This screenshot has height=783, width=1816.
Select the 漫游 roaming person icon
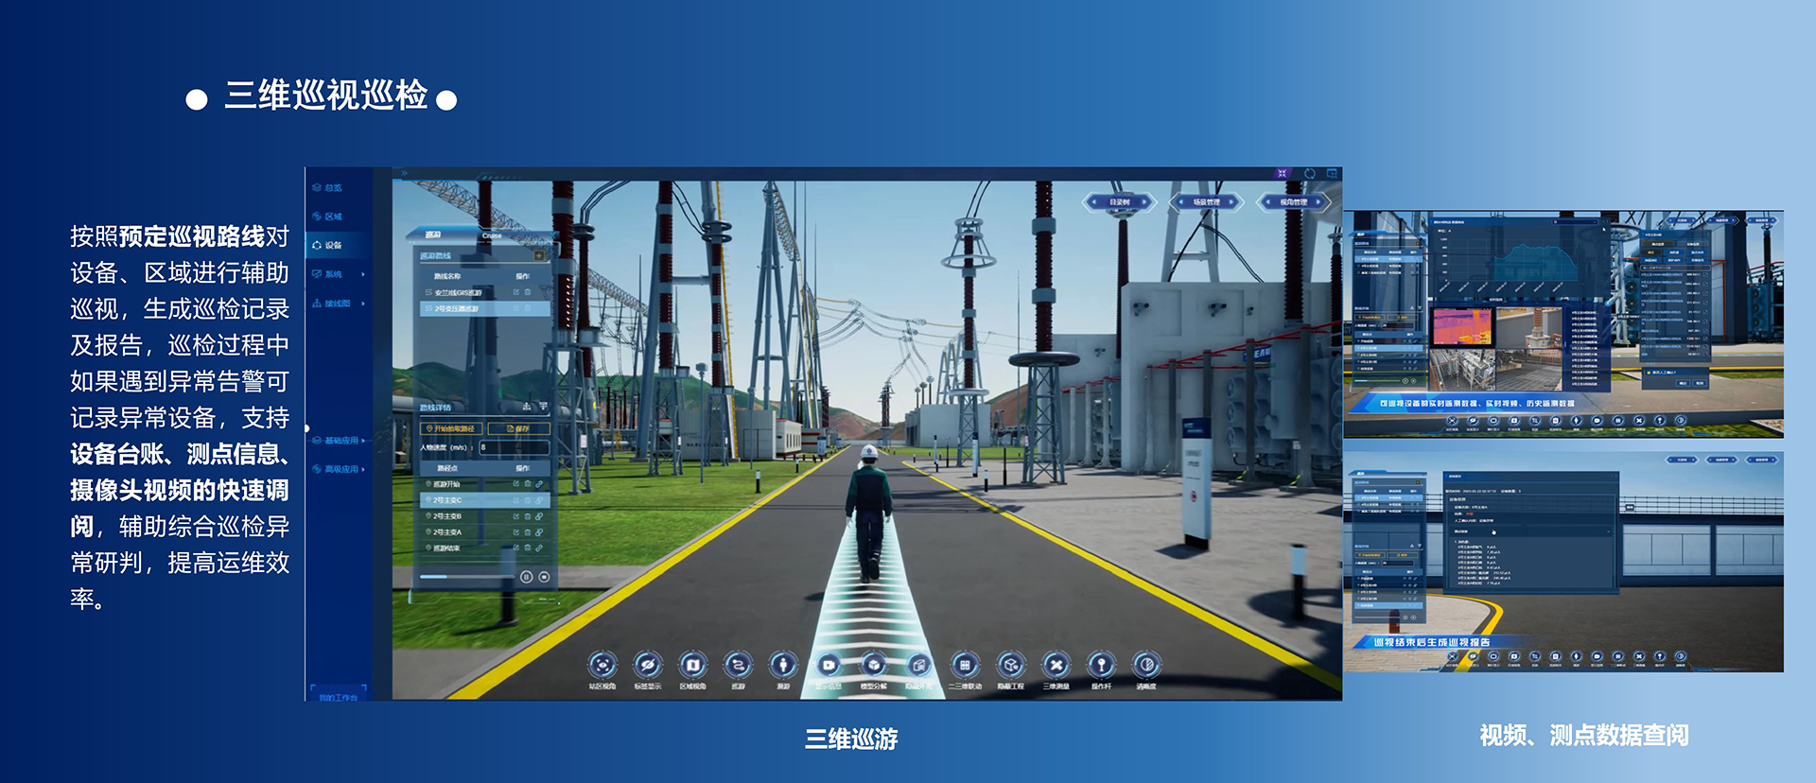[783, 665]
